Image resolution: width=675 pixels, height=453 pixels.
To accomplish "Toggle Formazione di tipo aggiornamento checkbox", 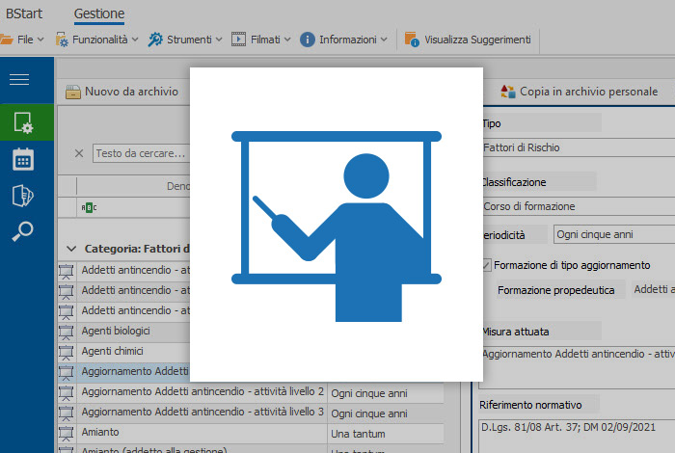I will pos(488,265).
